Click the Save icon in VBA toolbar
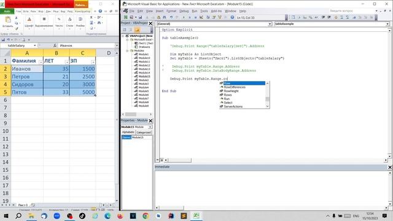 coord(141,17)
